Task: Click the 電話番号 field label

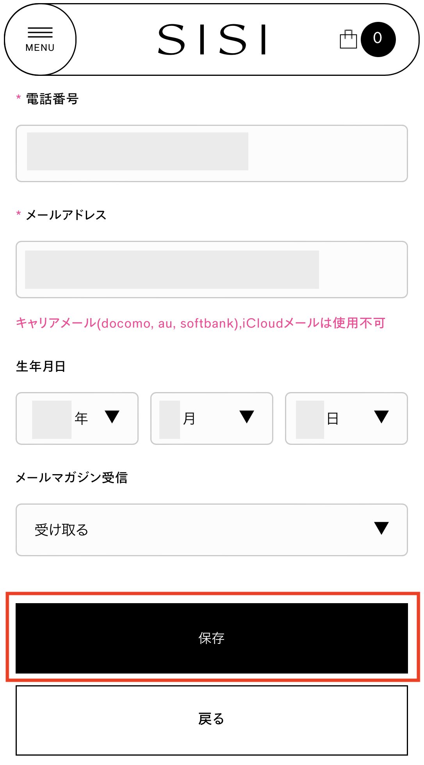Action: [52, 99]
